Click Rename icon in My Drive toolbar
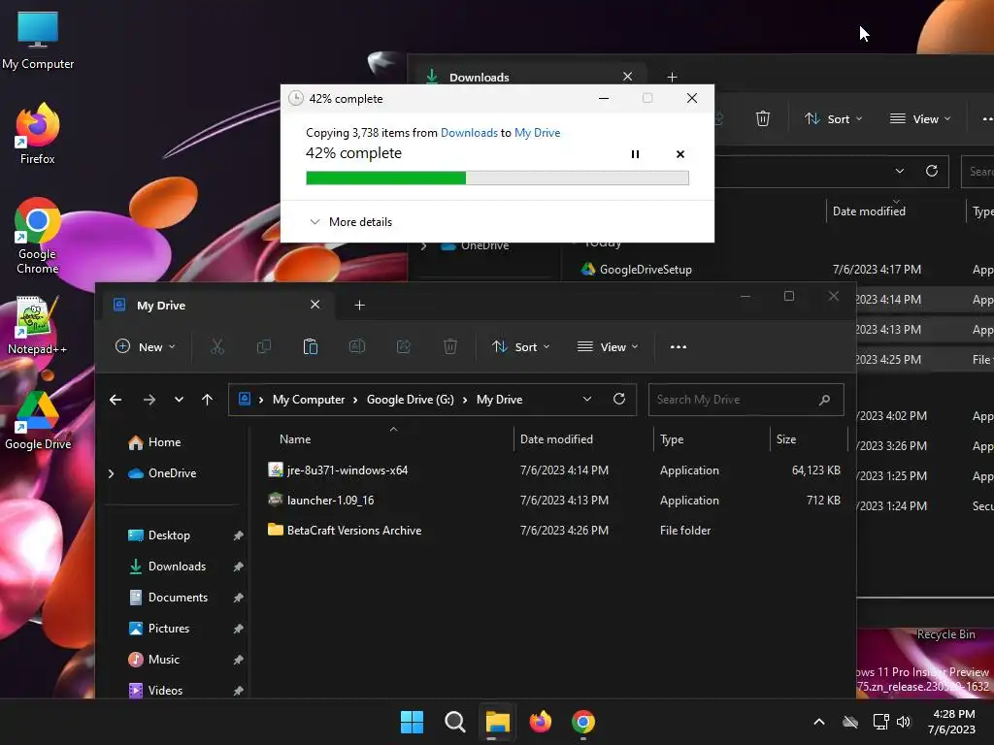The width and height of the screenshot is (994, 745). coord(357,346)
